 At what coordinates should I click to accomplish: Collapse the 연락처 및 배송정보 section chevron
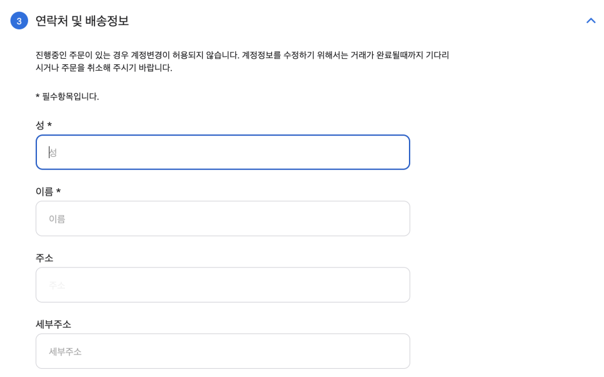pos(591,21)
